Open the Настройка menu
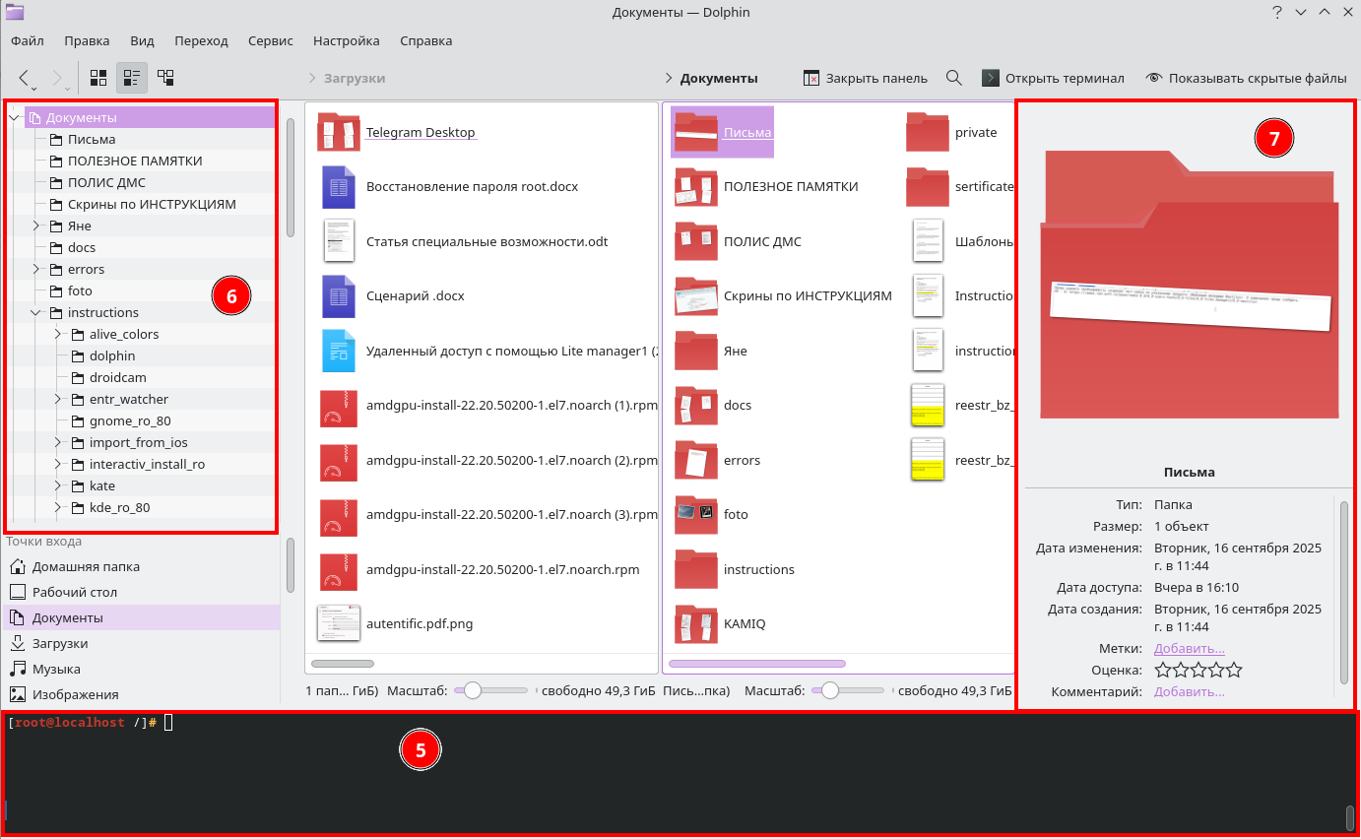Viewport: 1361px width, 839px height. (x=346, y=40)
